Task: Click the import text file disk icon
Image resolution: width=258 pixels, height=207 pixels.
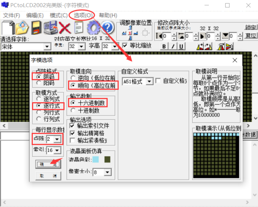Action: [51, 27]
